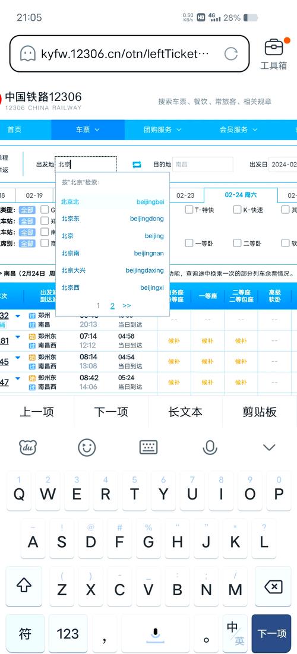Expand the 团购服务 menu
297x654 pixels.
click(163, 129)
